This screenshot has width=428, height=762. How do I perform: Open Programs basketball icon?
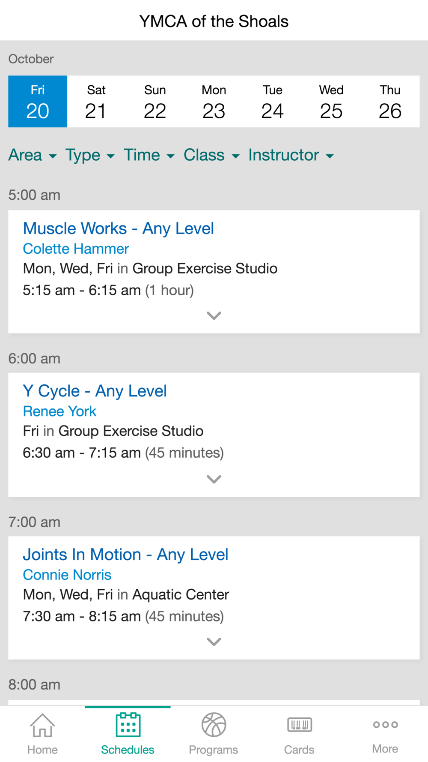[214, 725]
